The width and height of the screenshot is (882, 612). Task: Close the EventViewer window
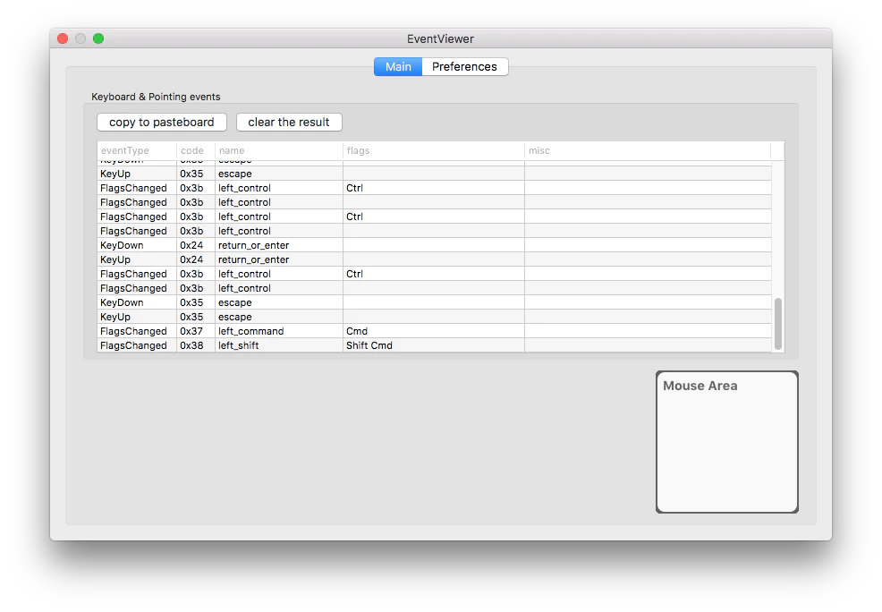(x=63, y=38)
